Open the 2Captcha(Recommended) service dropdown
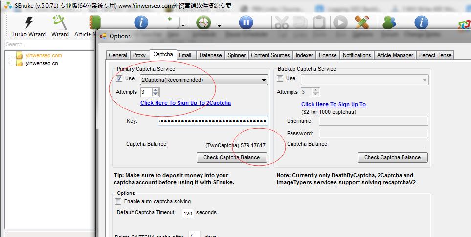Screen dimensions: 471x237 [x=264, y=80]
